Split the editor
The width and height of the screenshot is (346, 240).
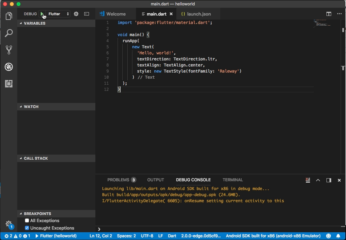tap(328, 14)
